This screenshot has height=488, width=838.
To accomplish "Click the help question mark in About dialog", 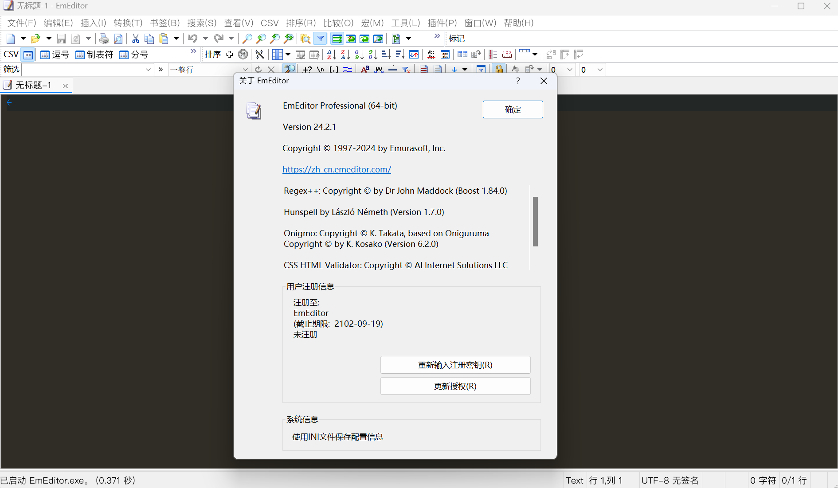I will coord(518,81).
